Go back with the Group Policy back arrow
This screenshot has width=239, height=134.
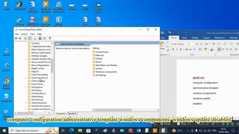pyautogui.click(x=16, y=38)
